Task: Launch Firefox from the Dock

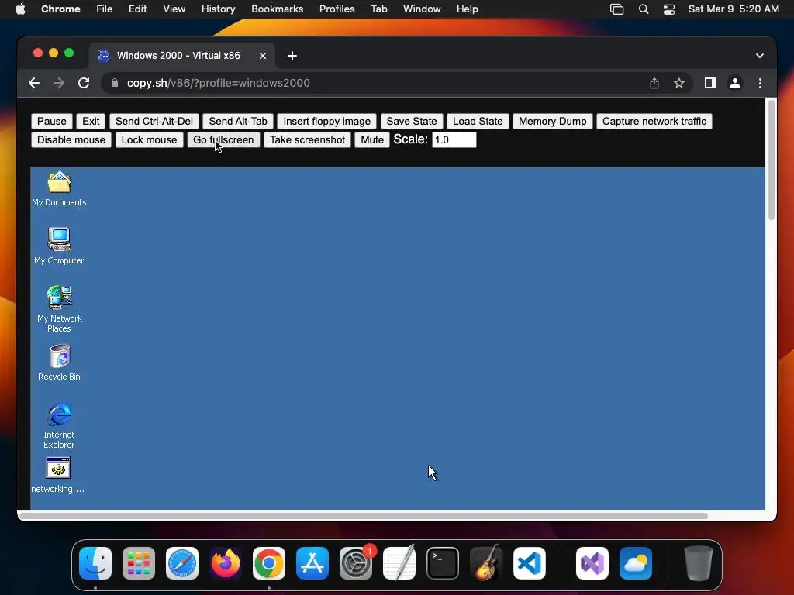Action: pyautogui.click(x=226, y=562)
